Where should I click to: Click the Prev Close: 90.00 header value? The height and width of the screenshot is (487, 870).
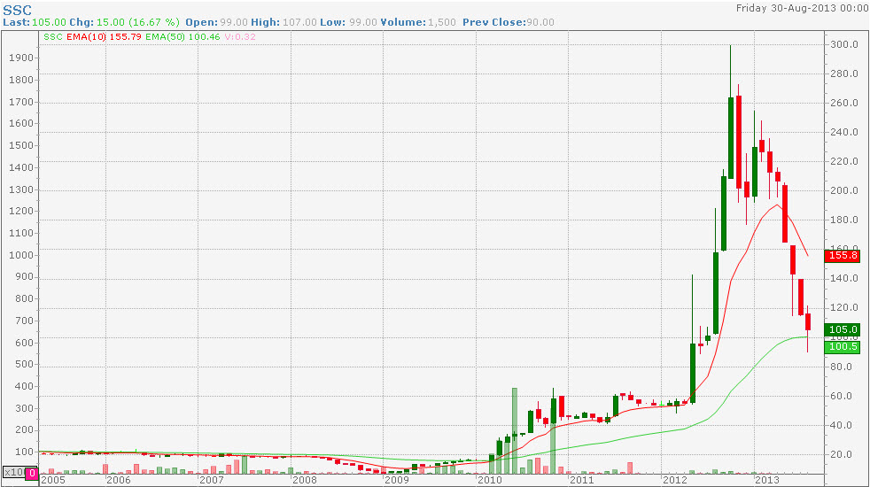coord(509,22)
